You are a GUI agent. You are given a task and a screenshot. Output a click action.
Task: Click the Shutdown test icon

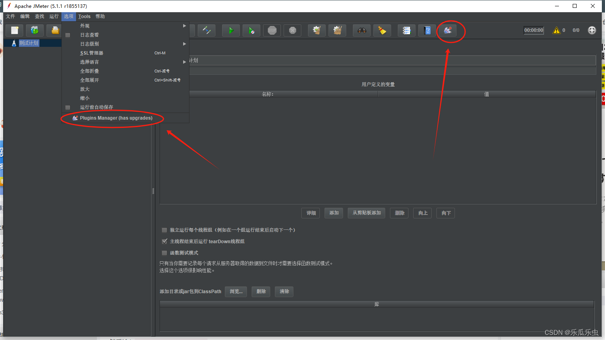click(x=292, y=30)
